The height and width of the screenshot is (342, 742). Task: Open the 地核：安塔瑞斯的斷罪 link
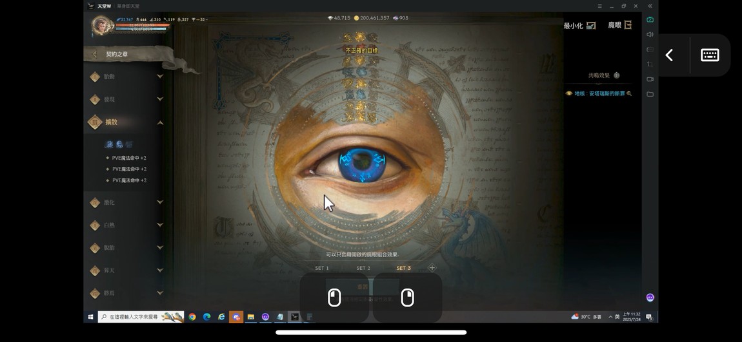tap(599, 93)
